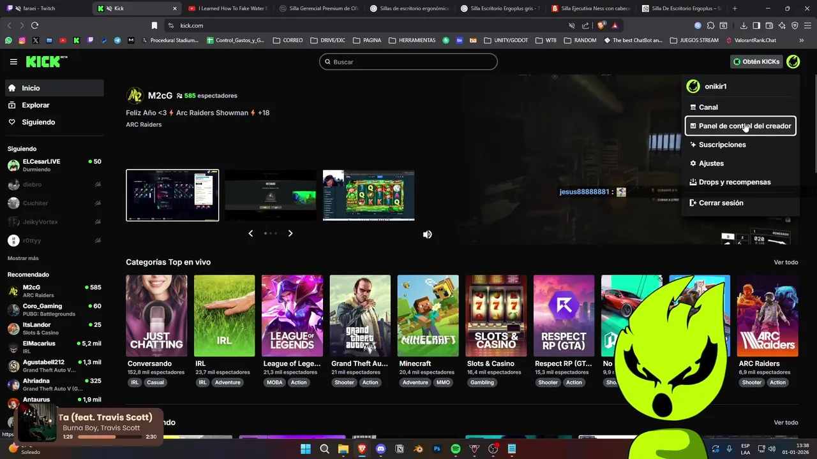Open Spotify from the taskbar
This screenshot has height=459, width=817.
click(456, 449)
